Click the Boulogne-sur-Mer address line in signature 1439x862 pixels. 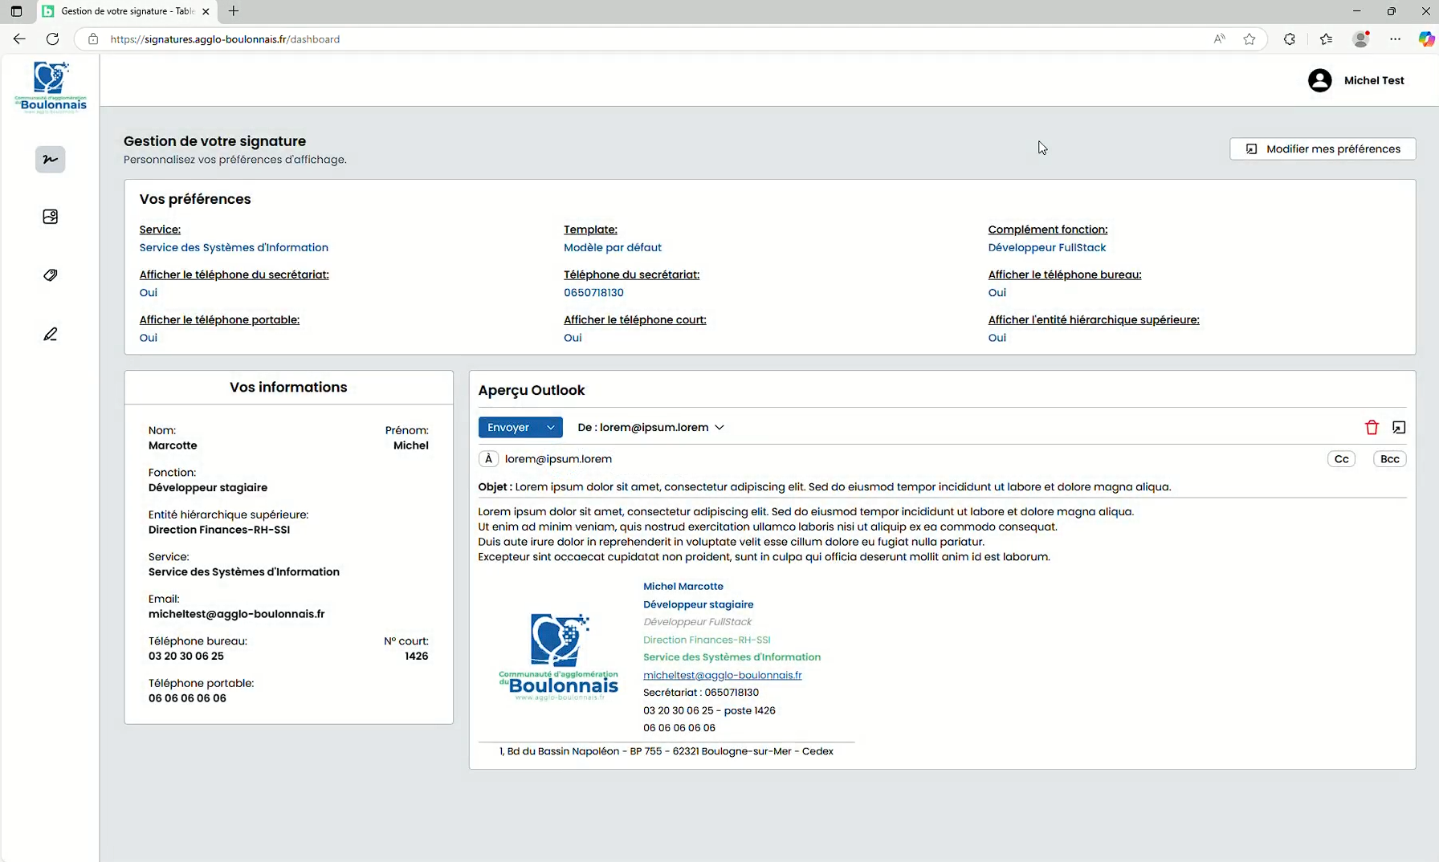tap(667, 752)
